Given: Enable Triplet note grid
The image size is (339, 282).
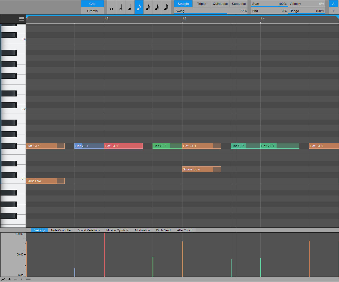Looking at the screenshot, I should [202, 4].
